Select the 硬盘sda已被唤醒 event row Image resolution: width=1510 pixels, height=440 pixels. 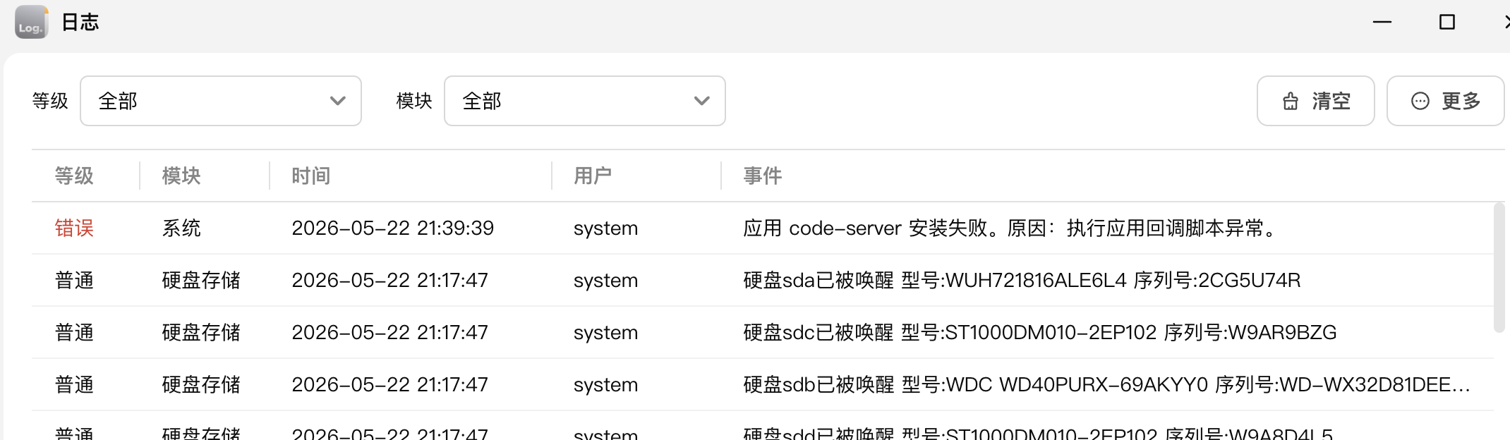tap(763, 280)
